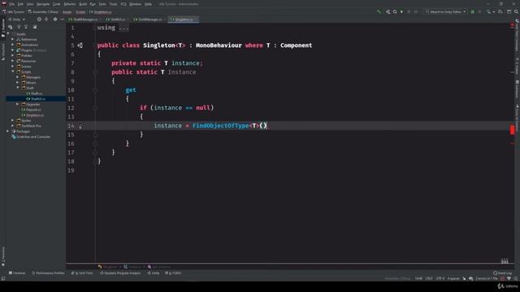
Task: Click the search magnifier icon top right
Action: coord(516,11)
